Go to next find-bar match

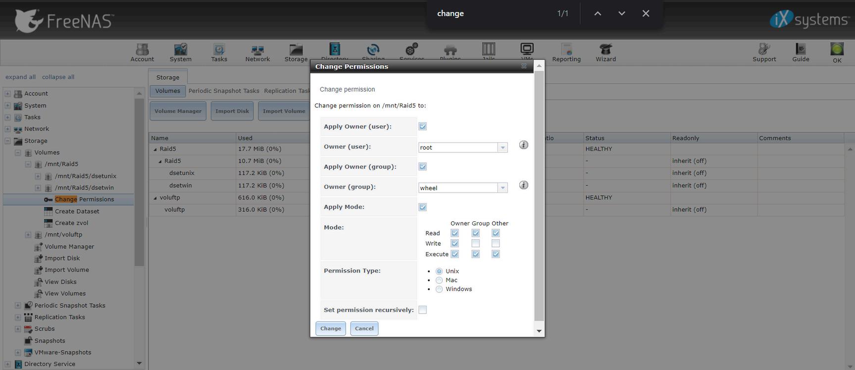[622, 13]
